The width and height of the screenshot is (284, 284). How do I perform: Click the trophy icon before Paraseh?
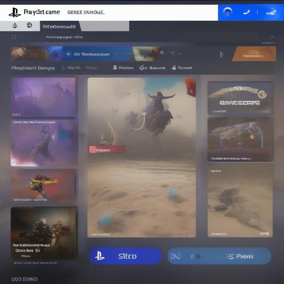tap(174, 68)
